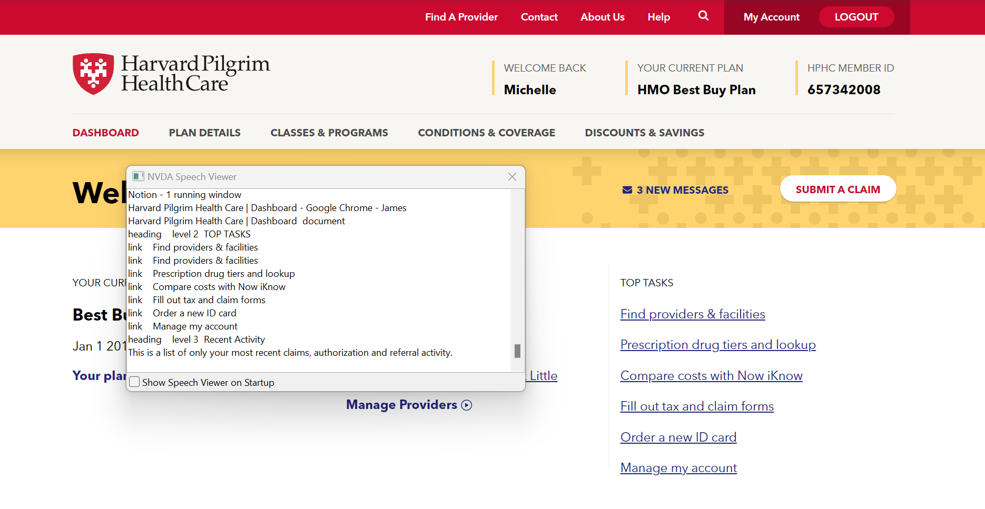Open Find providers & facilities link
Image resolution: width=985 pixels, height=509 pixels.
click(693, 314)
